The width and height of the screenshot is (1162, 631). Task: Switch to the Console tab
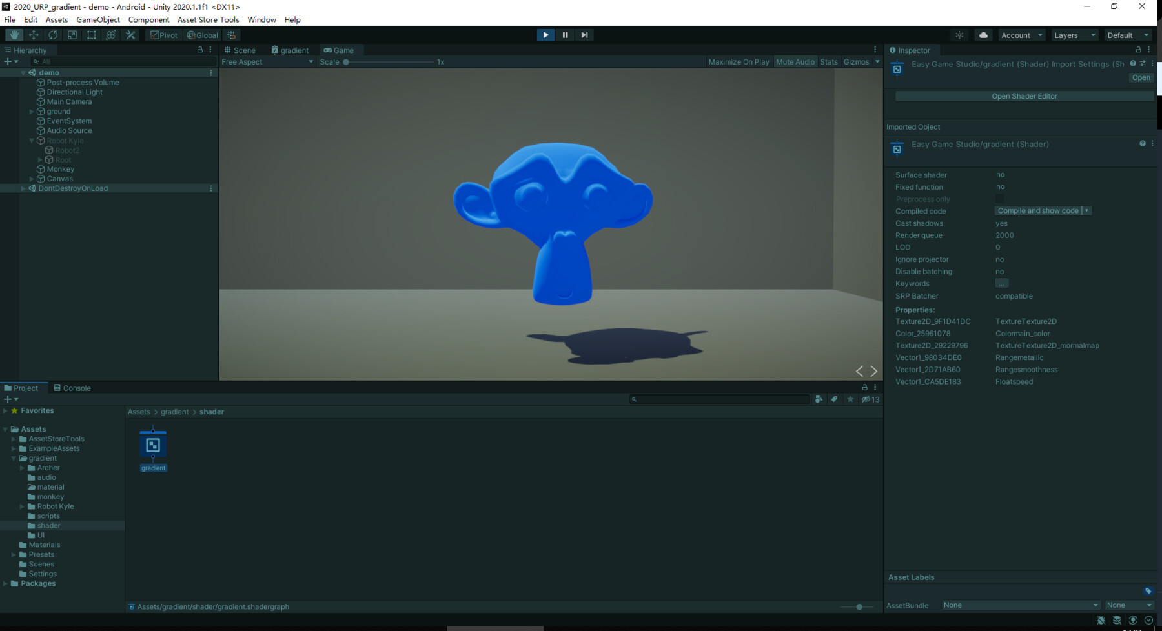pyautogui.click(x=72, y=388)
